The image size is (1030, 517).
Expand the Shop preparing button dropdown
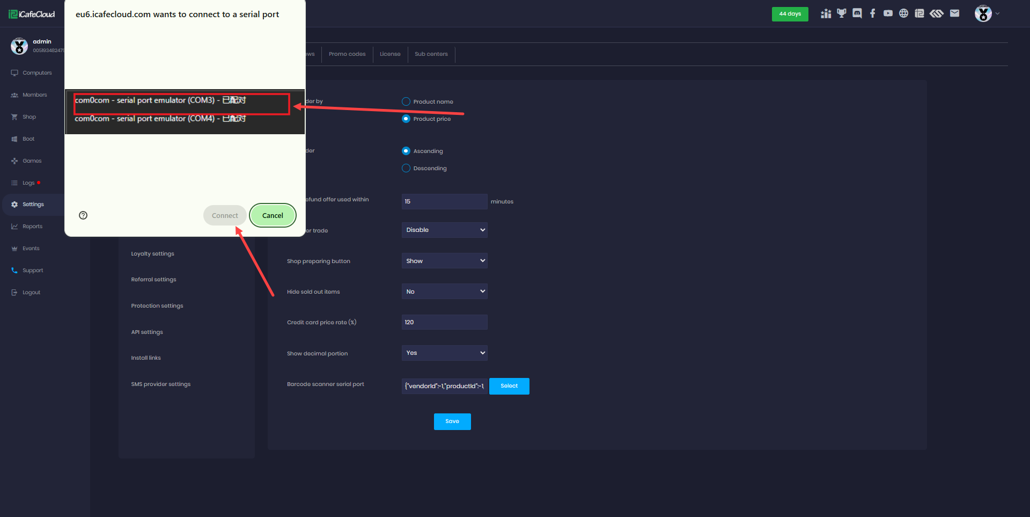click(444, 261)
